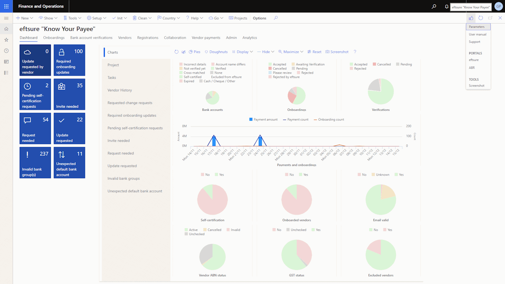This screenshot has width=505, height=284.
Task: Switch to the Vendor payments tab
Action: tap(206, 38)
